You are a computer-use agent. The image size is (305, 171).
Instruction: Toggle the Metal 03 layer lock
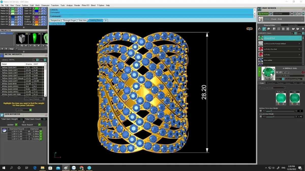point(16,11)
